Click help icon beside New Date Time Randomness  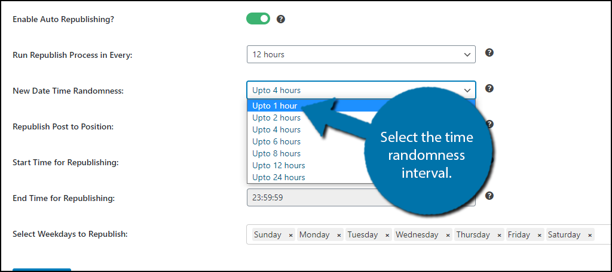489,88
